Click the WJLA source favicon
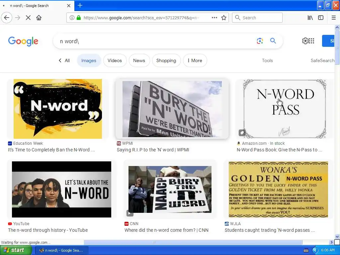 [x=226, y=223]
